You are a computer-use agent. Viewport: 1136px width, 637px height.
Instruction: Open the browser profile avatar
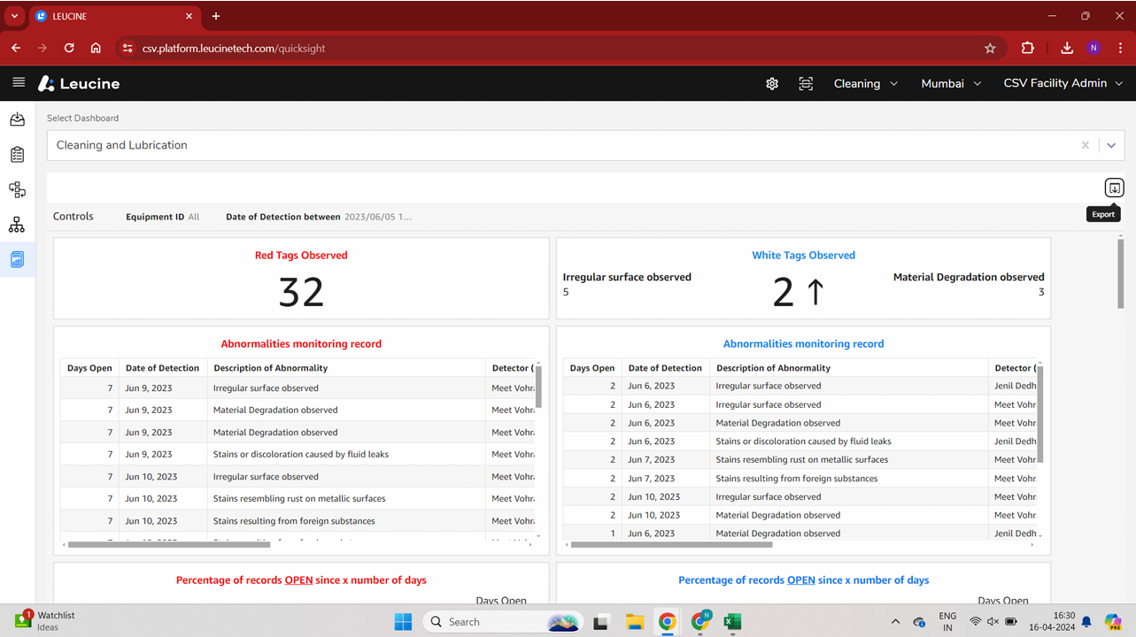(1093, 48)
